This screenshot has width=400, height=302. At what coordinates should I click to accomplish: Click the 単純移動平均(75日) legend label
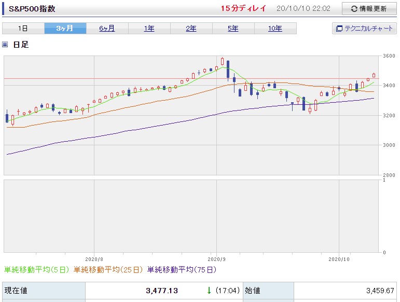(x=182, y=270)
